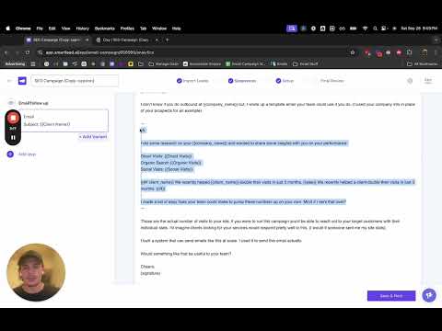Open the Help menu

tap(176, 29)
